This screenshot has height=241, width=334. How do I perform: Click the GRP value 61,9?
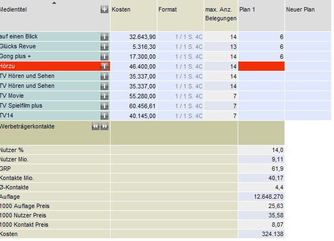click(277, 169)
